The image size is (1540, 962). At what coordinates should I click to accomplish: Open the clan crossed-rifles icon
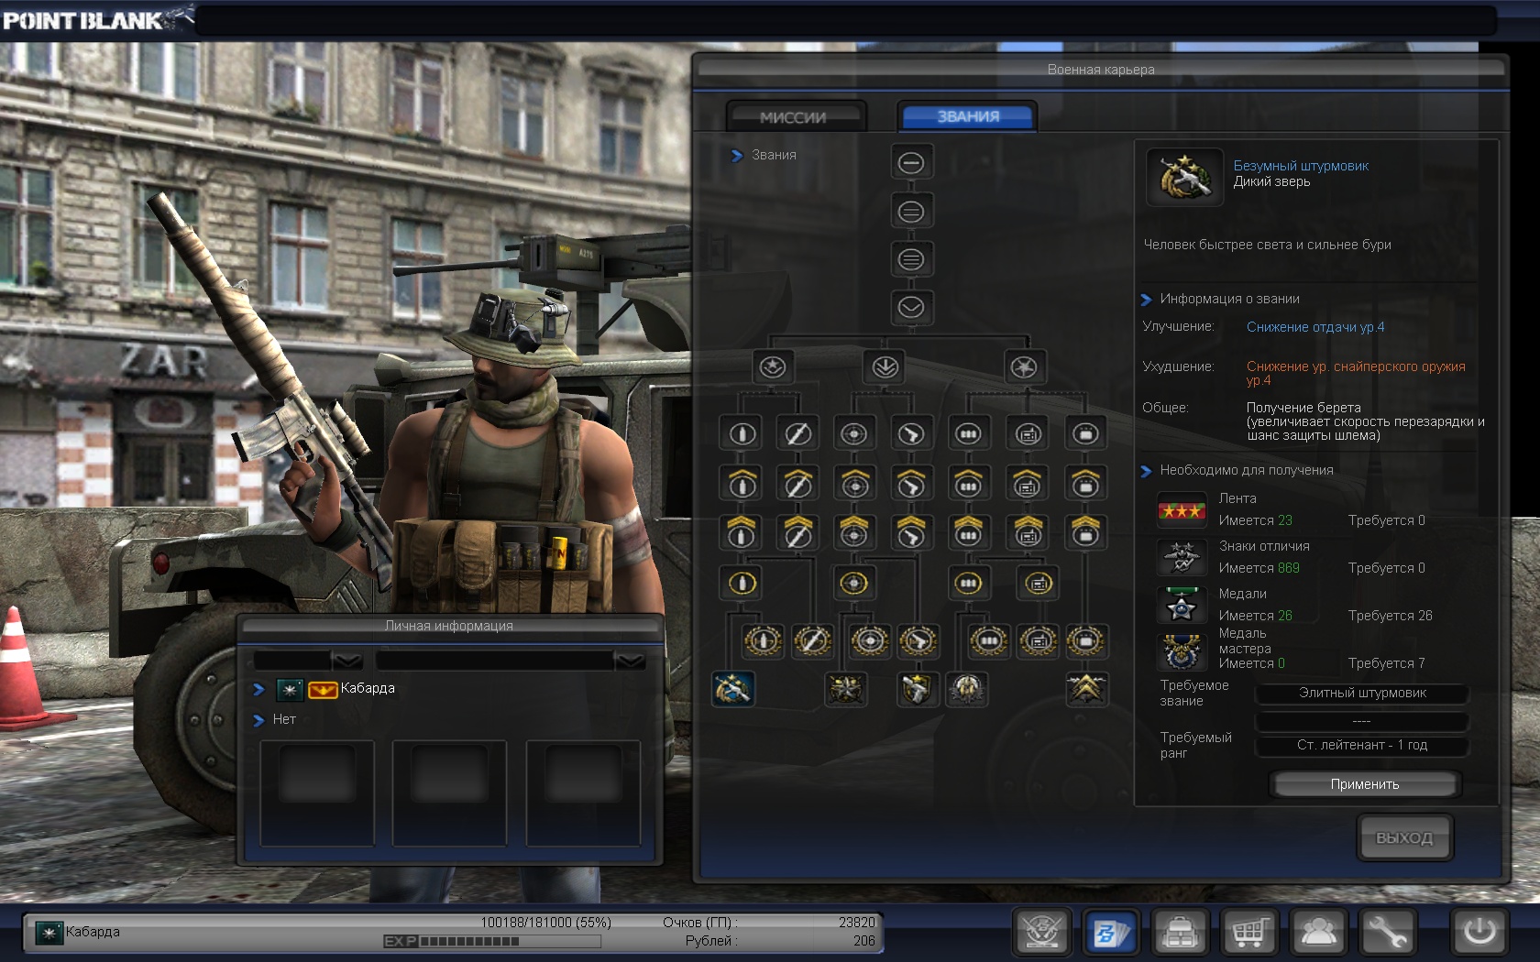[1042, 933]
